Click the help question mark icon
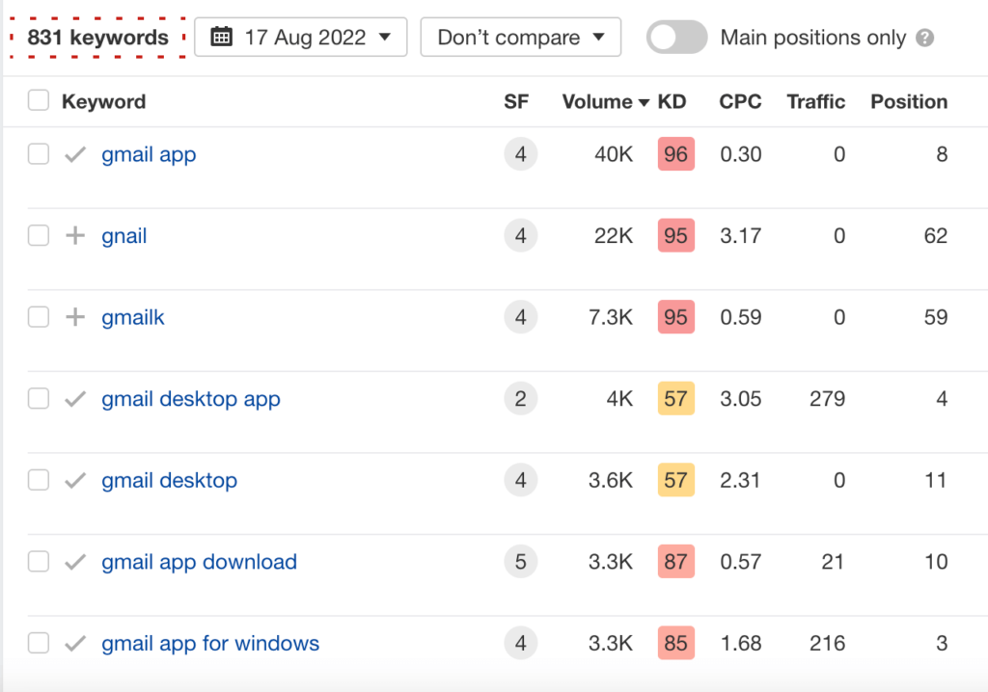 click(x=925, y=39)
